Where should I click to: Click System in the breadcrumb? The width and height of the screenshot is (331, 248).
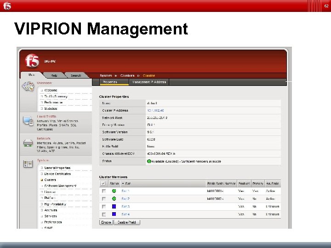coord(106,75)
